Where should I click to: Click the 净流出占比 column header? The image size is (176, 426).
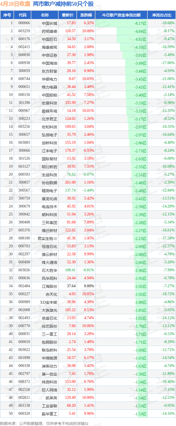(162, 15)
